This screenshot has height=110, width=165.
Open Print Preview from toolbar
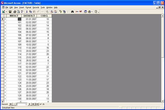(18, 12)
